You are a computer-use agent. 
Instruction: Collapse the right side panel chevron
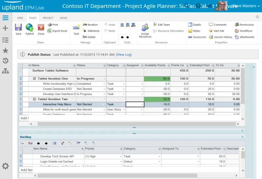pyautogui.click(x=253, y=67)
